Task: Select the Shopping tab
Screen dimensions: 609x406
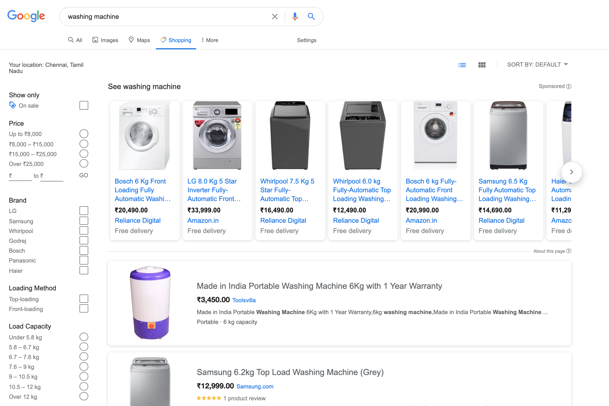Action: (176, 40)
